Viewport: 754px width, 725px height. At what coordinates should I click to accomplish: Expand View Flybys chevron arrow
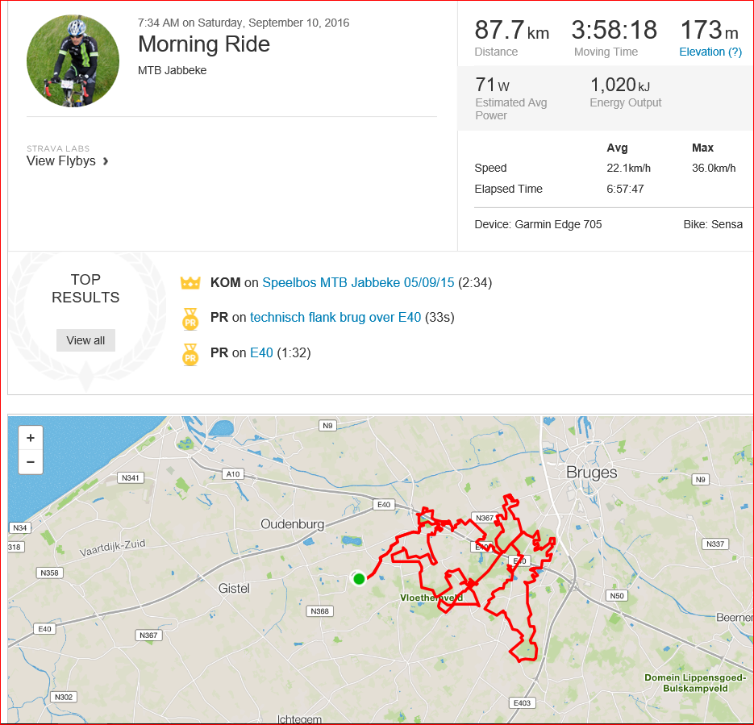tap(106, 161)
